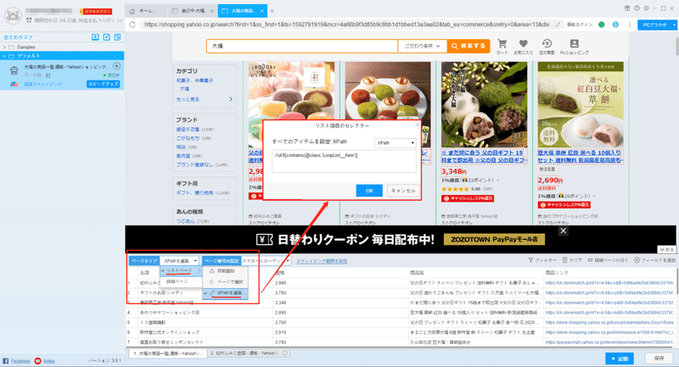This screenshot has height=367, width=679.
Task: Click the fourth product thumbnail 紅白豆大福
Action: click(x=581, y=104)
